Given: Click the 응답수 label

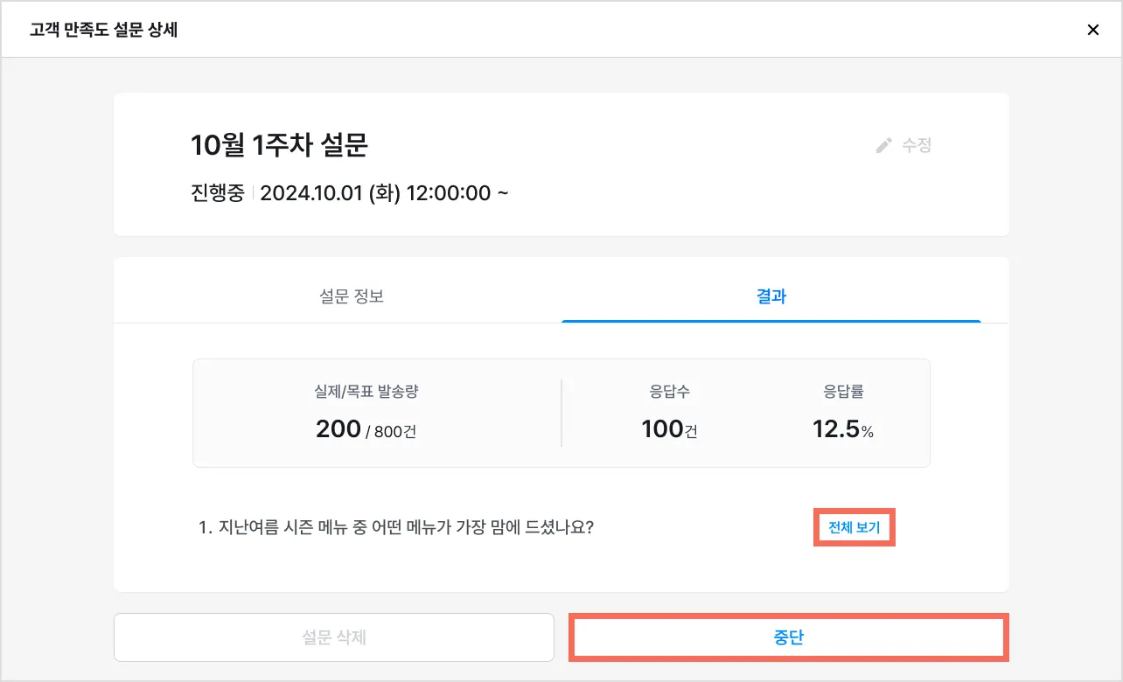Looking at the screenshot, I should tap(669, 392).
